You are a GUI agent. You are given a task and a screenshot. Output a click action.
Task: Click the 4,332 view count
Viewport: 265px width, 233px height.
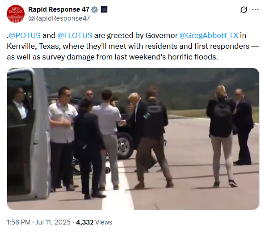coord(84,222)
